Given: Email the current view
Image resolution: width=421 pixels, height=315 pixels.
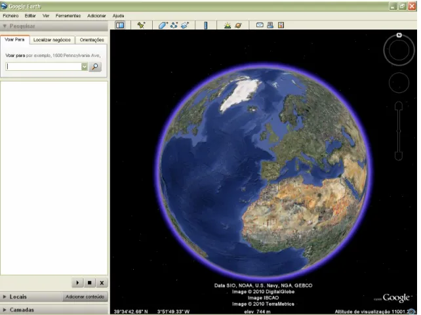Looking at the screenshot, I should 260,25.
